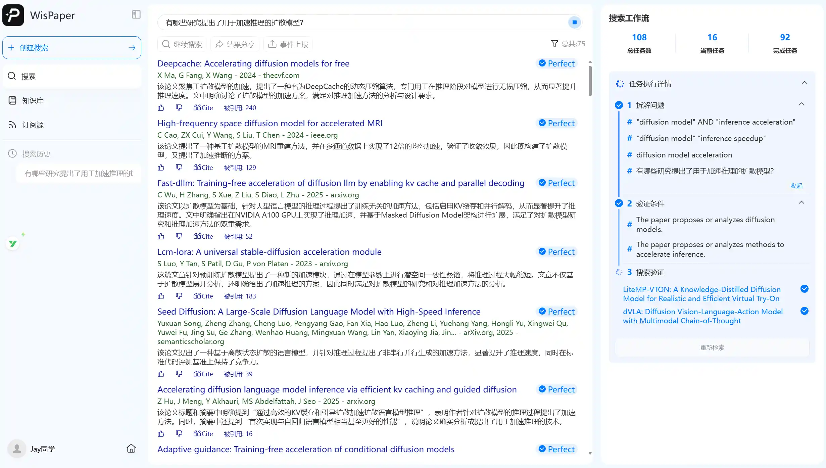Click the results list scrollbar thumb
Screen dimensions: 826x468
click(590, 81)
